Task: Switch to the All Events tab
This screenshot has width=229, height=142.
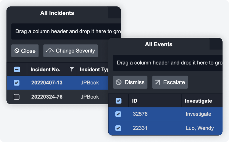Action: click(159, 44)
